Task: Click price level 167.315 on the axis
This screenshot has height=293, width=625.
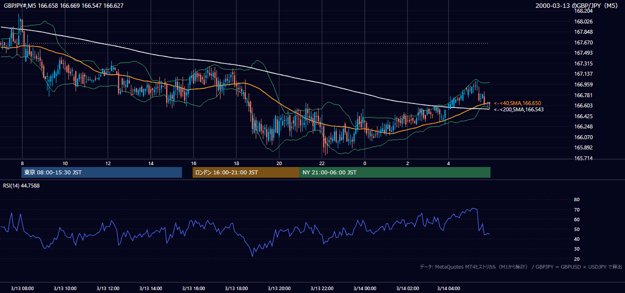Action: (x=583, y=63)
